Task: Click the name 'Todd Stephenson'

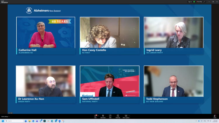Action: point(157,99)
